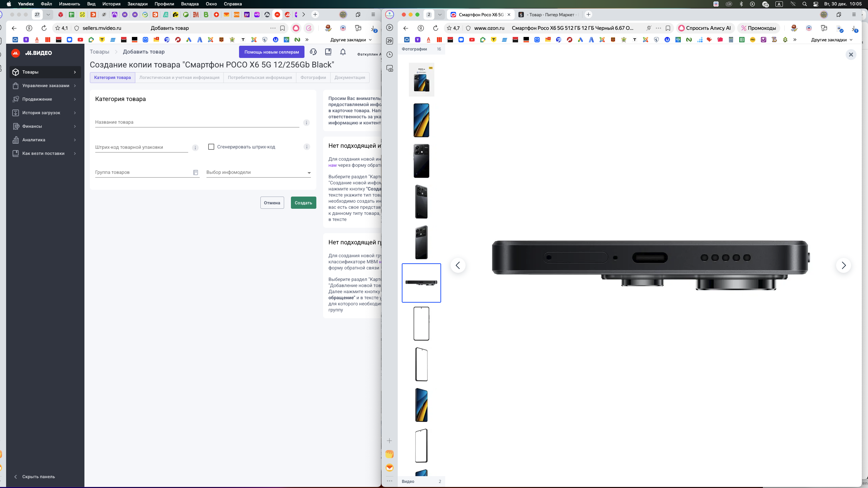Click the Помощь новым селлерам button

click(272, 52)
